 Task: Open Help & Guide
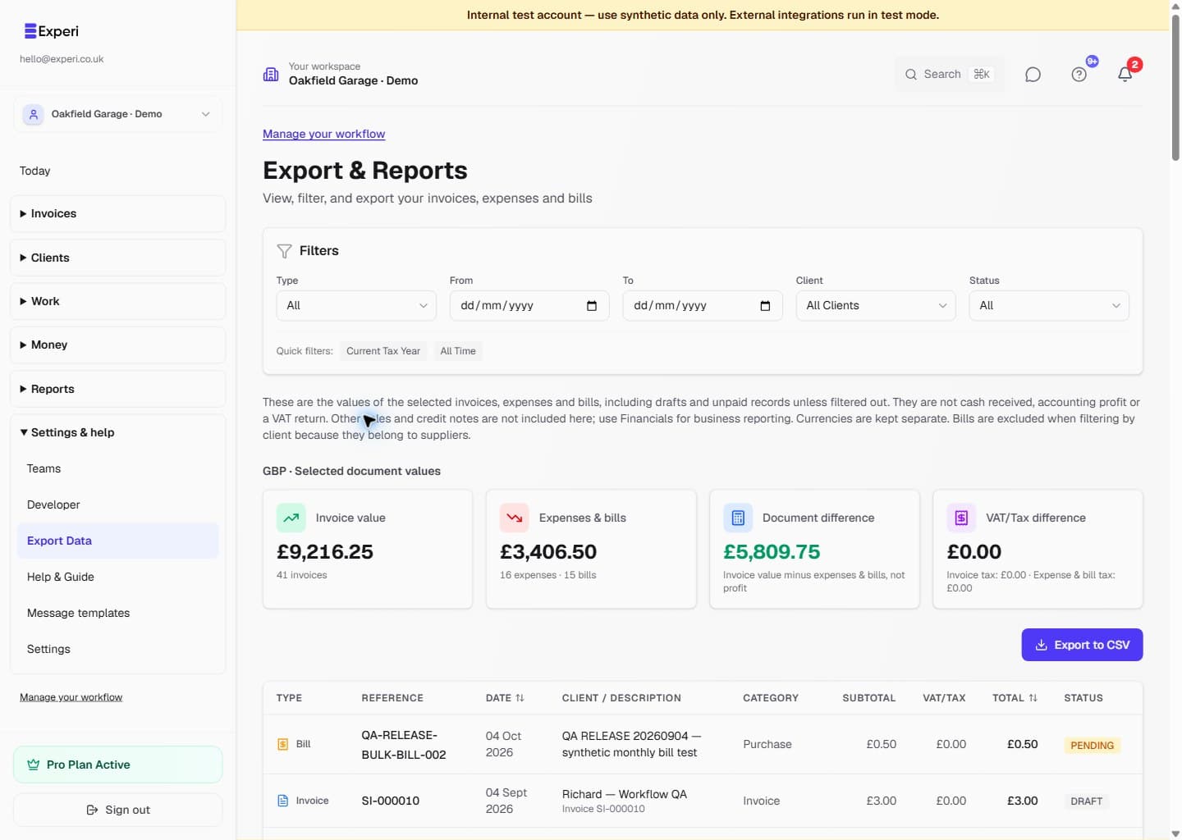tap(117, 577)
